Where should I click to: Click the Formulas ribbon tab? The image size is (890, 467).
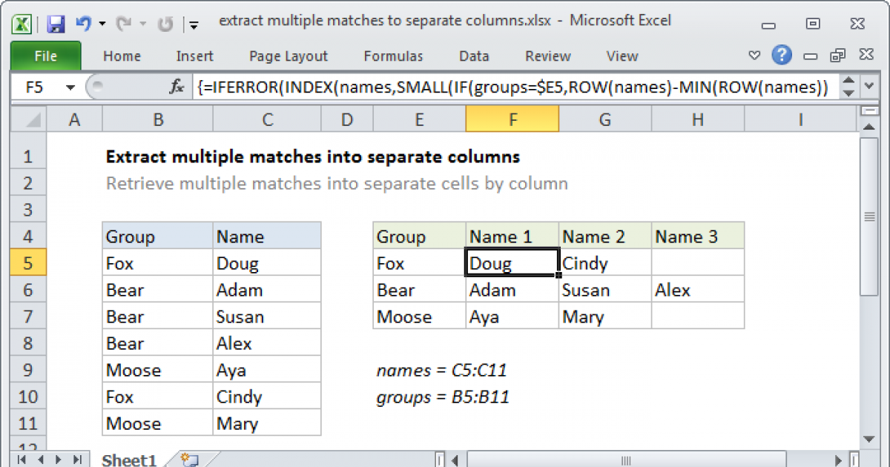tap(393, 56)
